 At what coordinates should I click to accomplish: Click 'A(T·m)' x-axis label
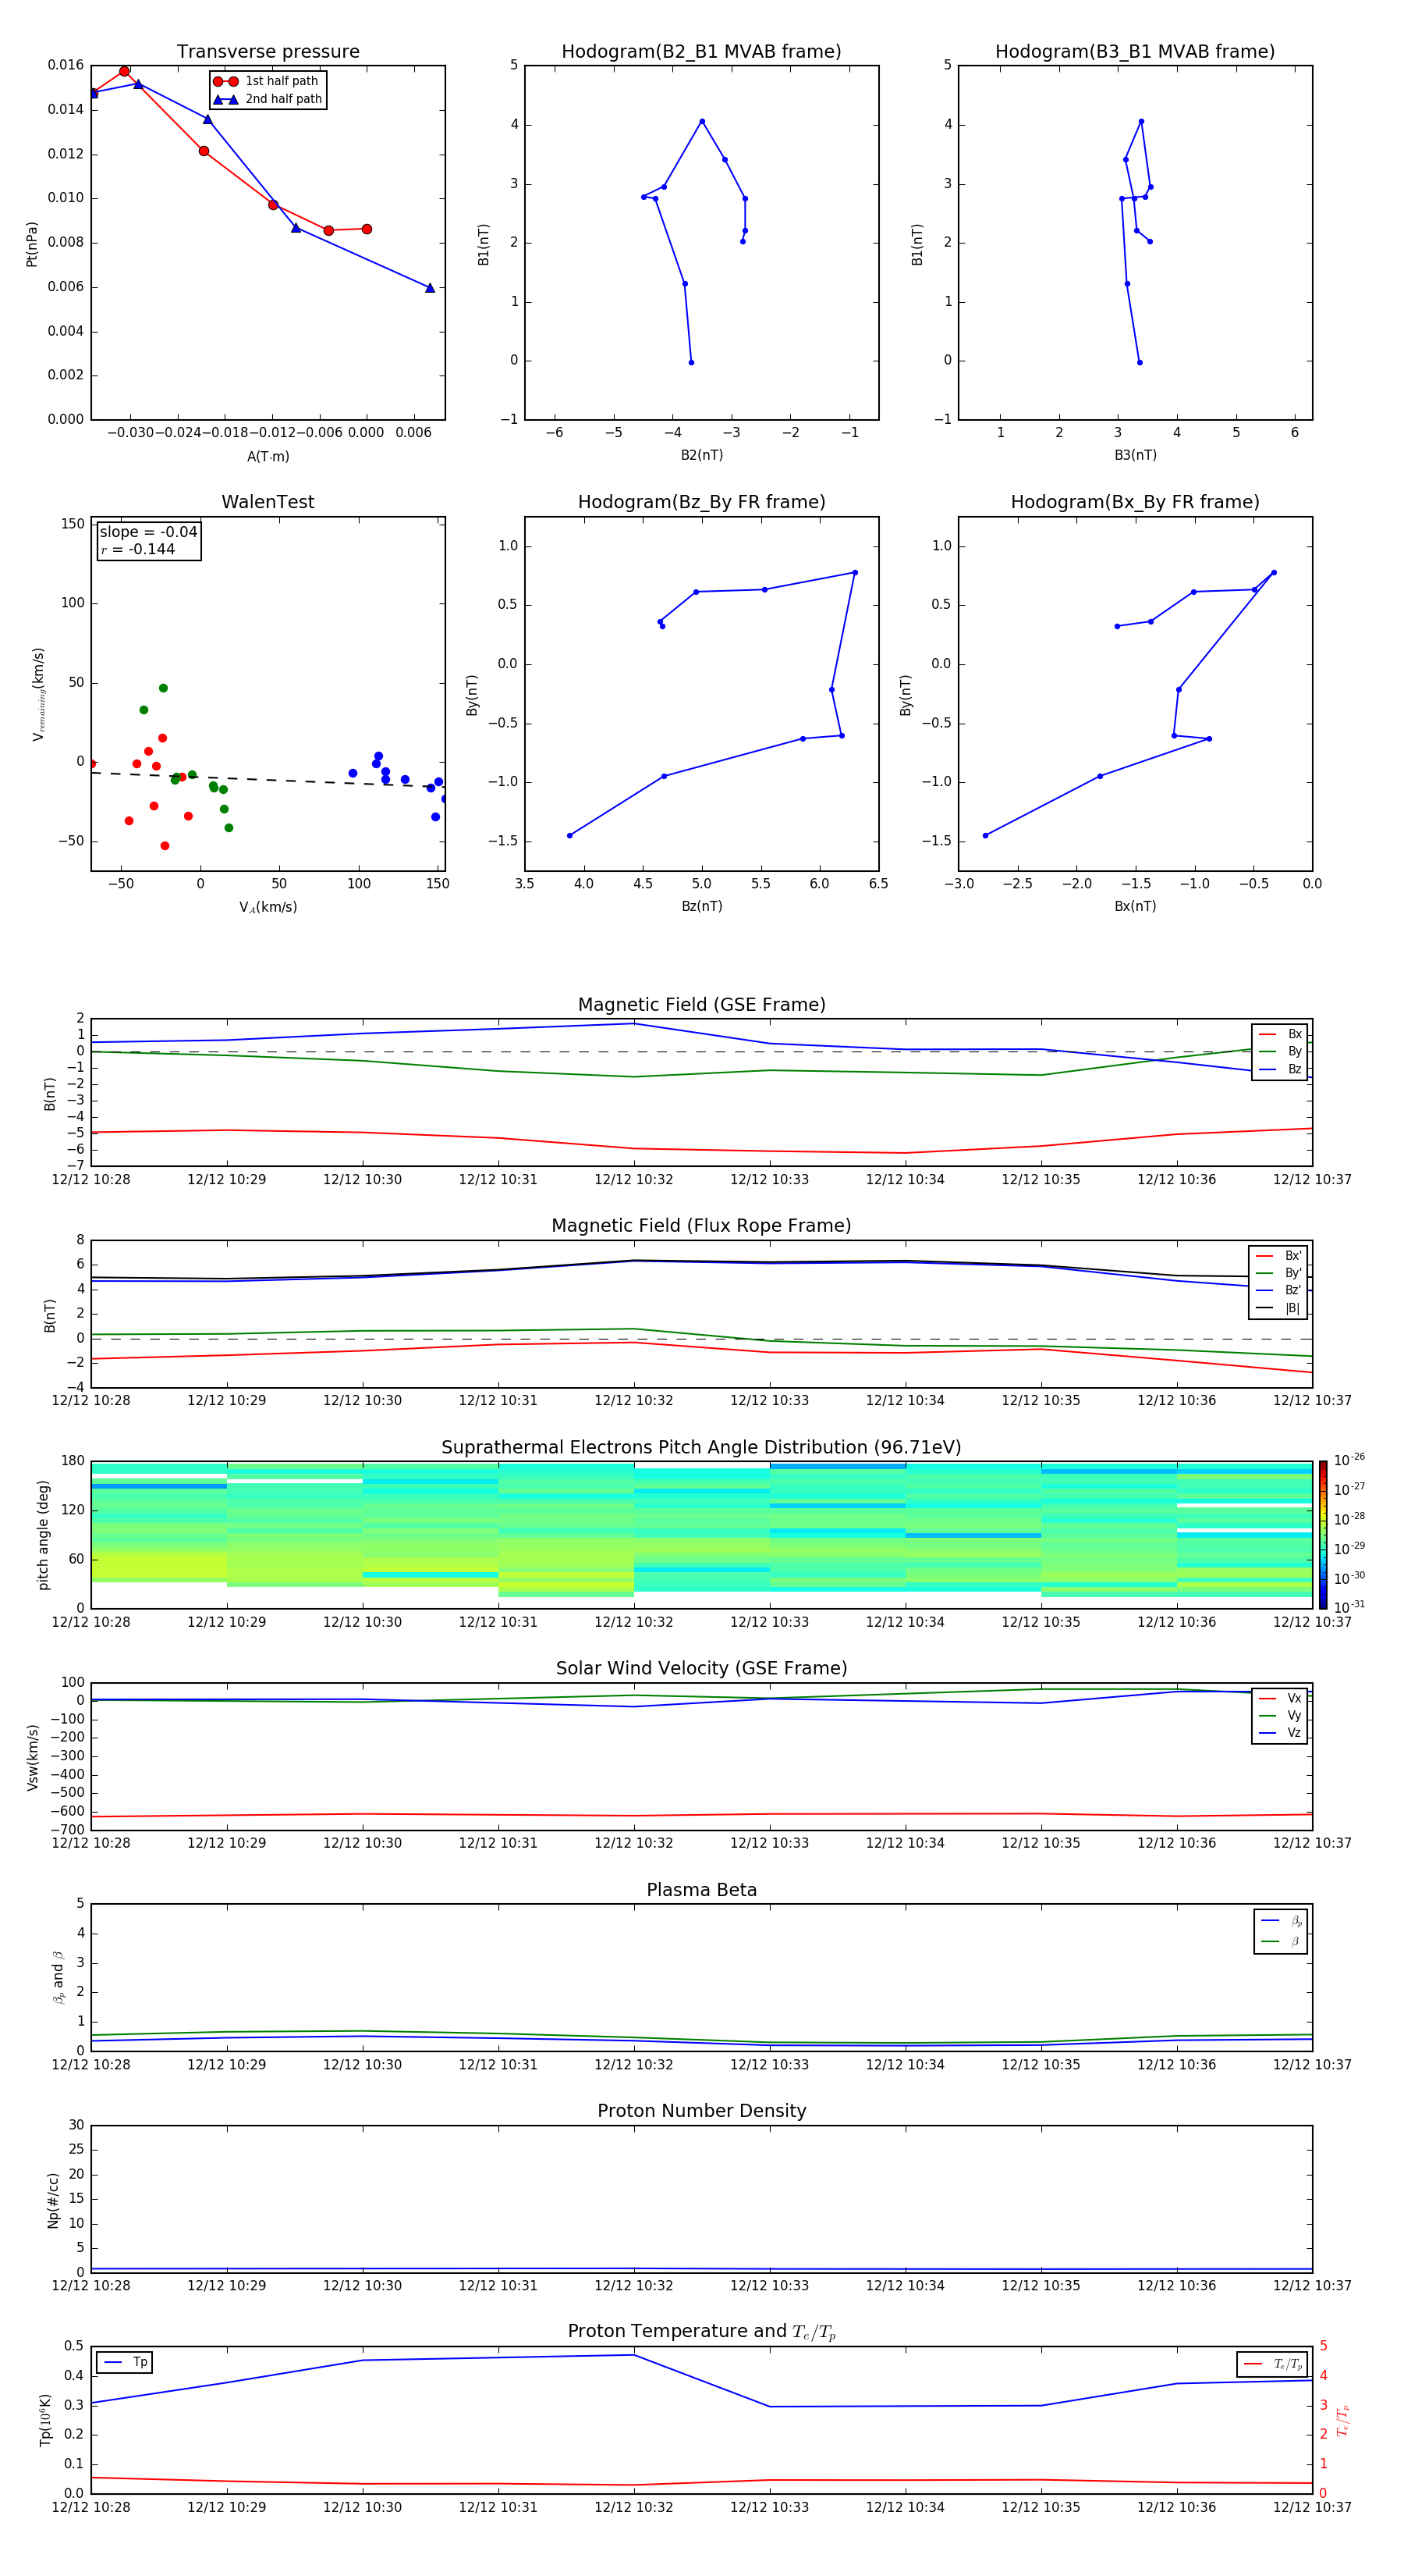(268, 457)
